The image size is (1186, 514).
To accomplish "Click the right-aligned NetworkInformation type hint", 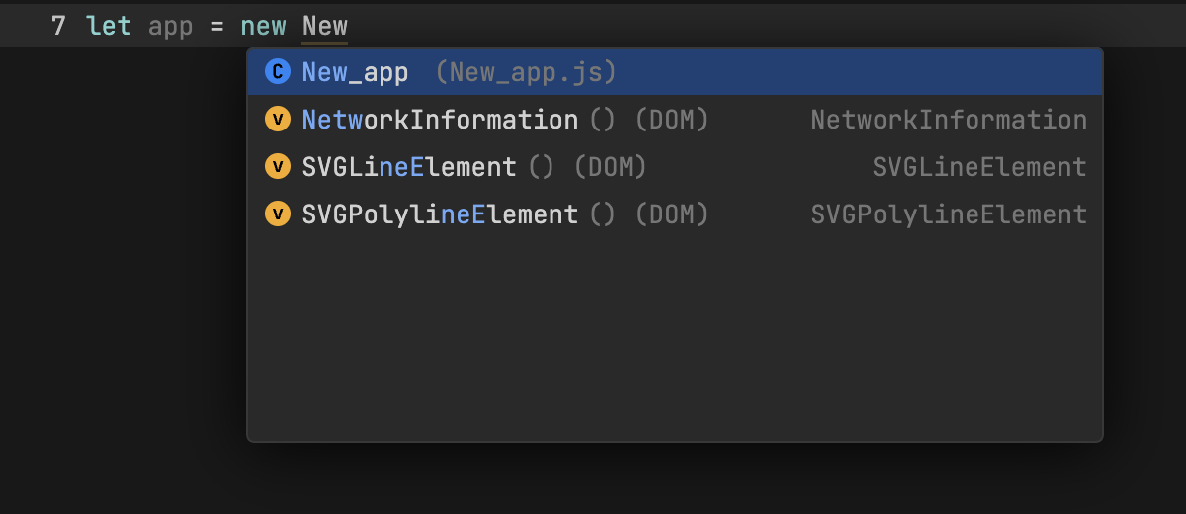I will [949, 120].
